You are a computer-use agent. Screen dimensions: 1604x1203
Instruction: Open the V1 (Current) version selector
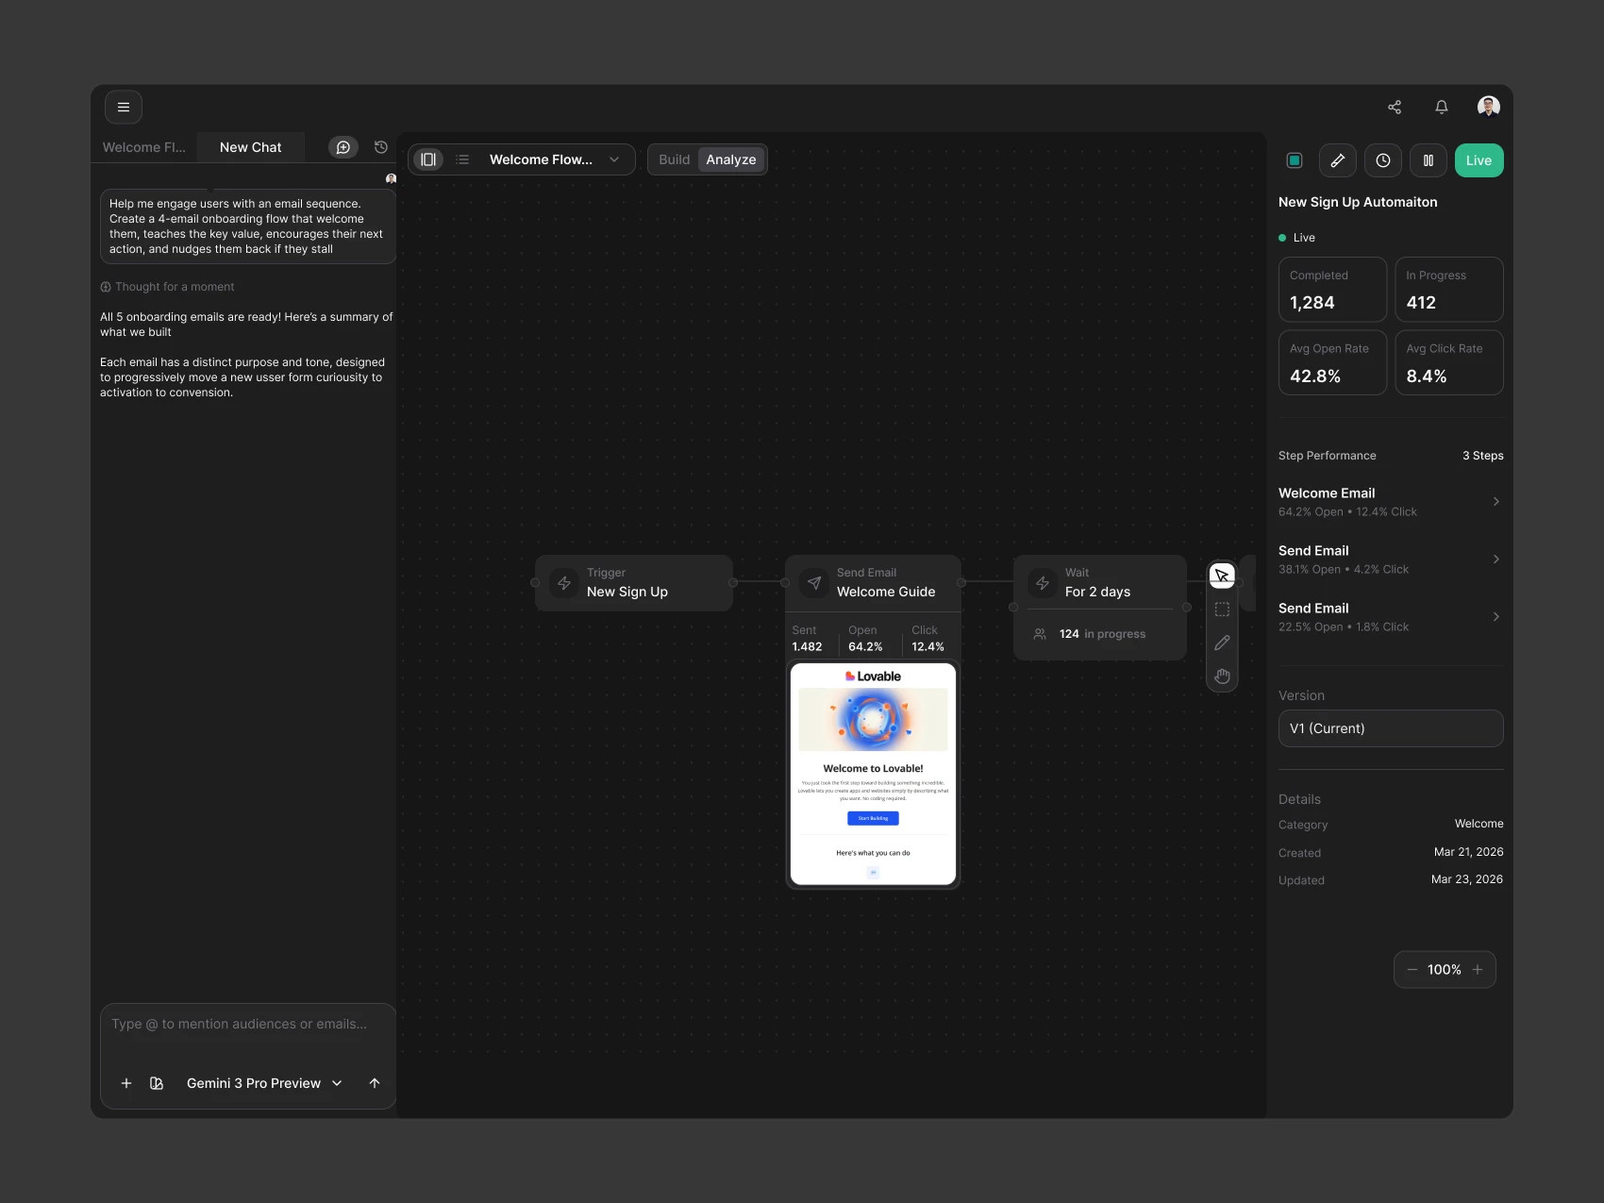[x=1391, y=728]
